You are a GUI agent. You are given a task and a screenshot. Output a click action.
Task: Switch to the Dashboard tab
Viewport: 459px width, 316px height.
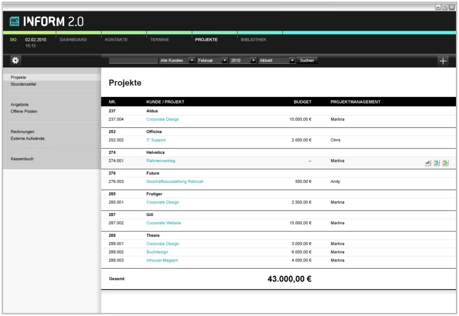[73, 40]
